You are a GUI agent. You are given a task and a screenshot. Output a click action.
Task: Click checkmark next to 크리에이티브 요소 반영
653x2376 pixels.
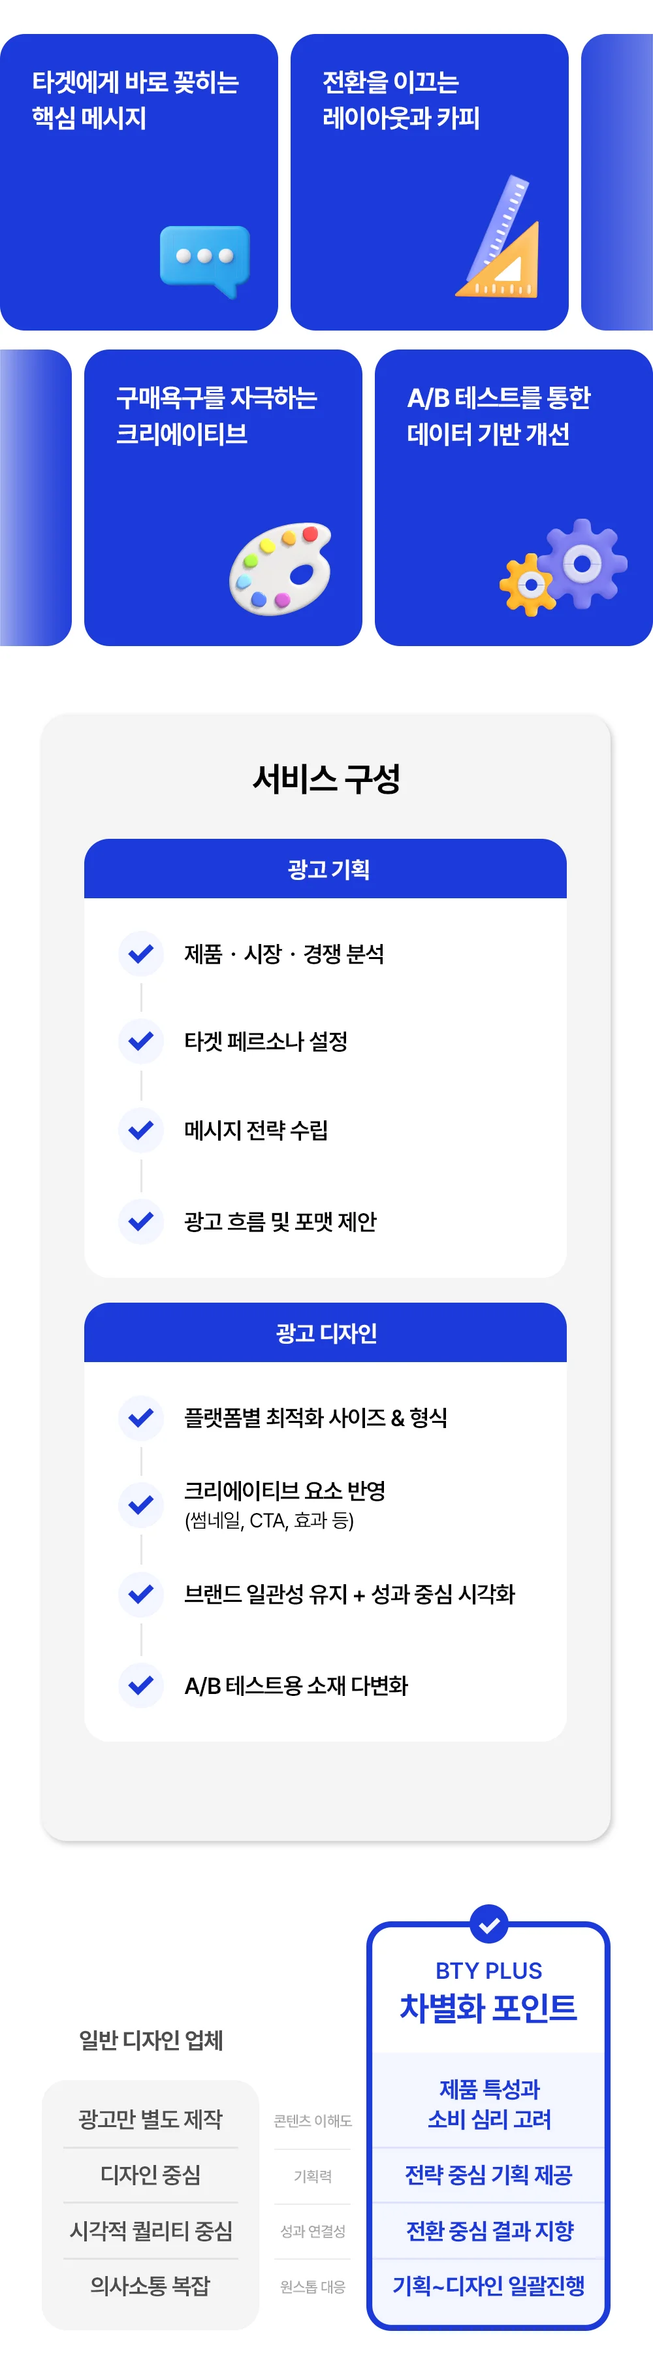[141, 1505]
